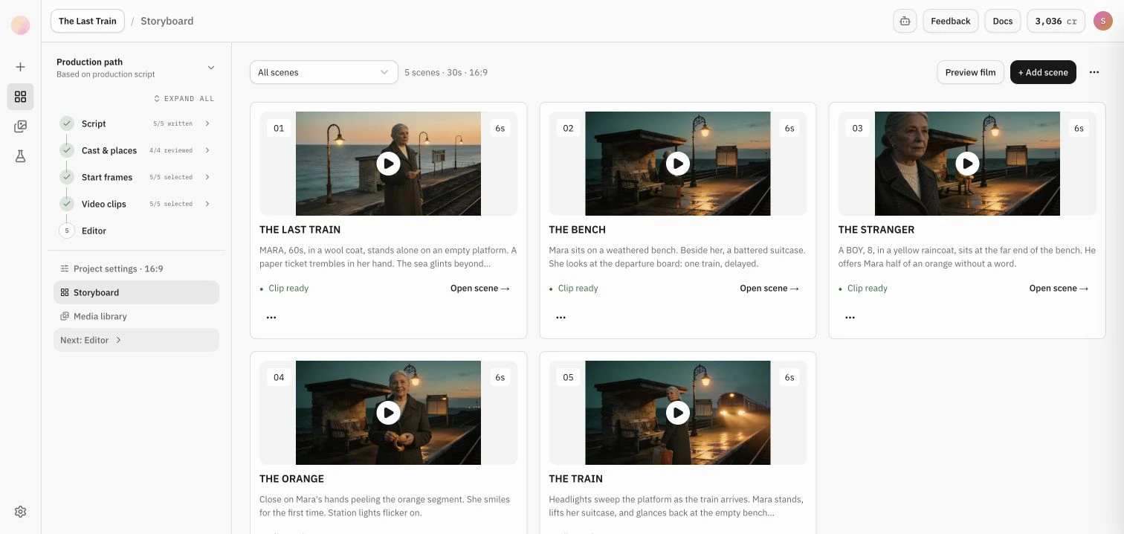The height and width of the screenshot is (534, 1124).
Task: Click '5 scenes · 30s · 16:9' summary text
Action: (x=446, y=72)
